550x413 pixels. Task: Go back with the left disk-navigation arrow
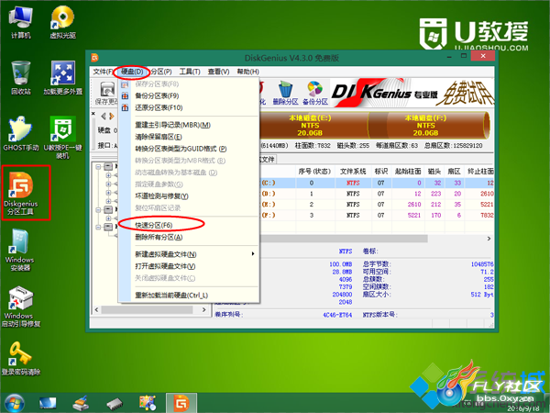click(x=104, y=116)
